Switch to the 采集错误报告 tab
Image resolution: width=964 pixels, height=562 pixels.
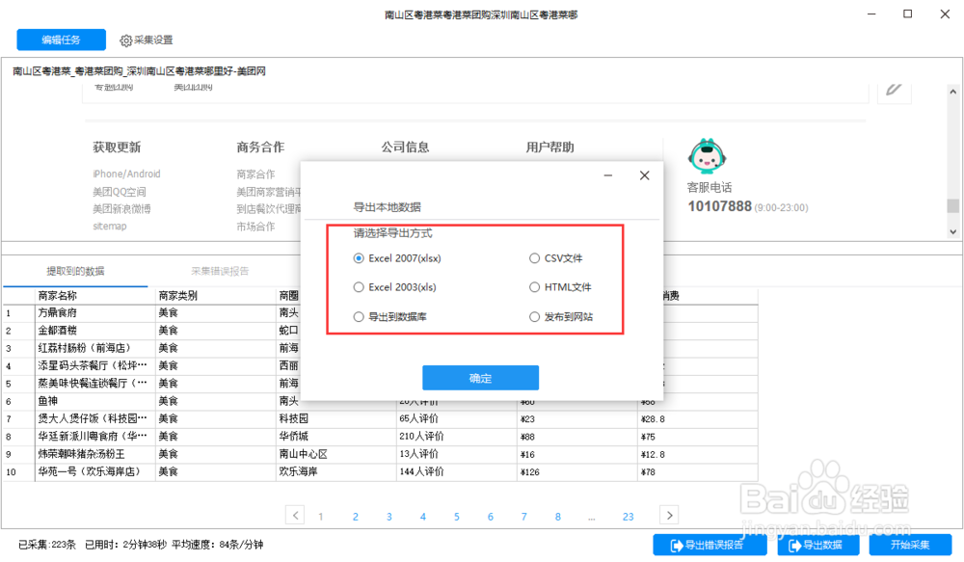click(x=220, y=271)
